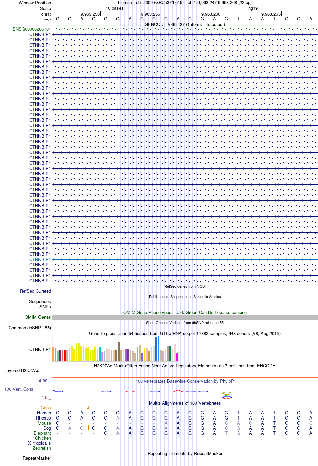Click the OMIM Genes track label
This screenshot has height=466, width=318.
tap(38, 317)
